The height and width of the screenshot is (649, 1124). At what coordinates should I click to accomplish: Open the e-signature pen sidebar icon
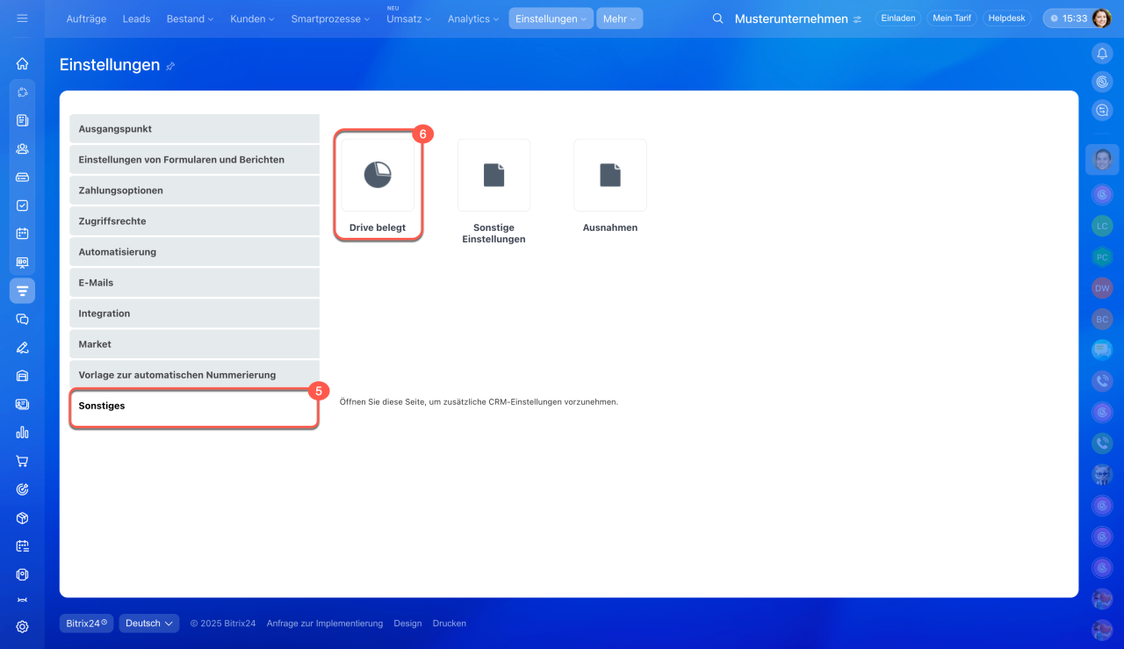click(x=22, y=347)
